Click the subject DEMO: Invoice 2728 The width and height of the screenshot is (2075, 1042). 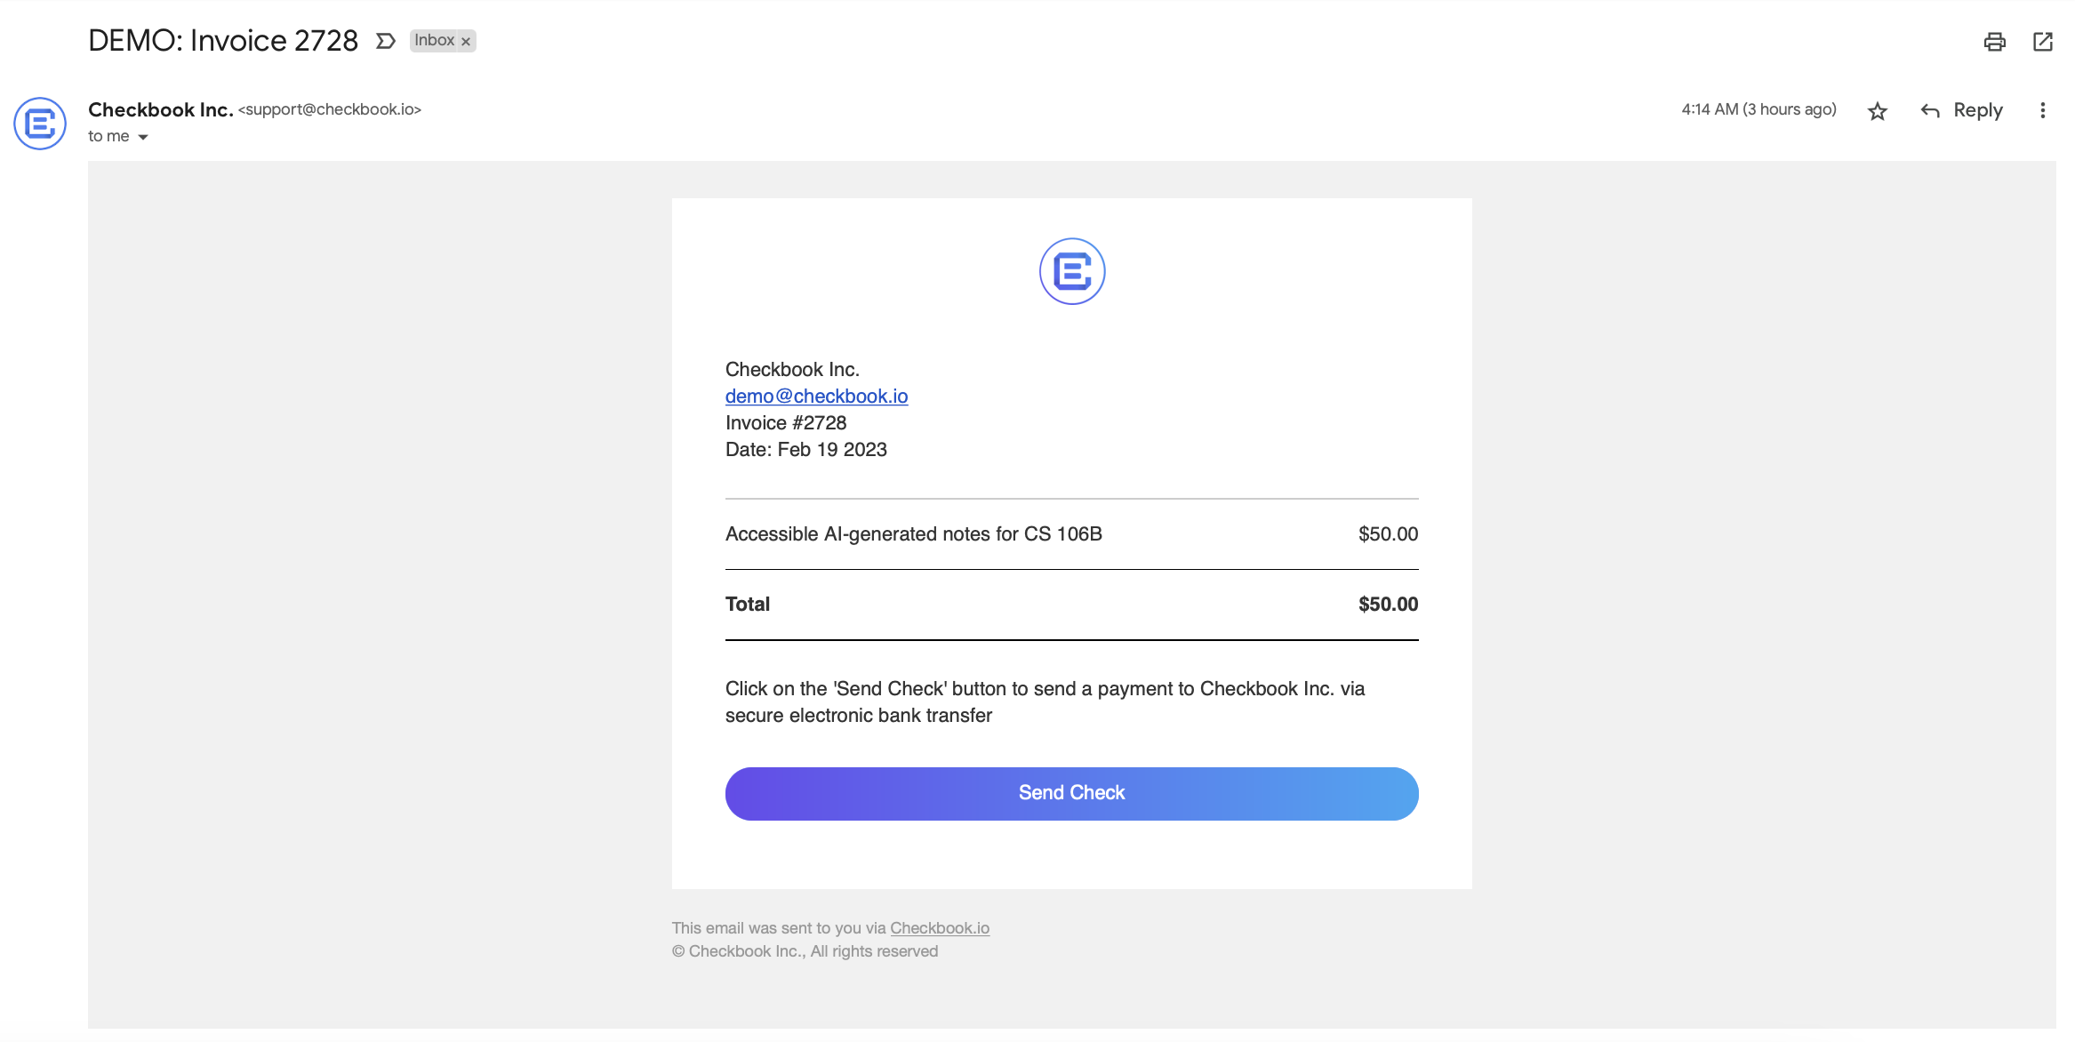pos(223,41)
